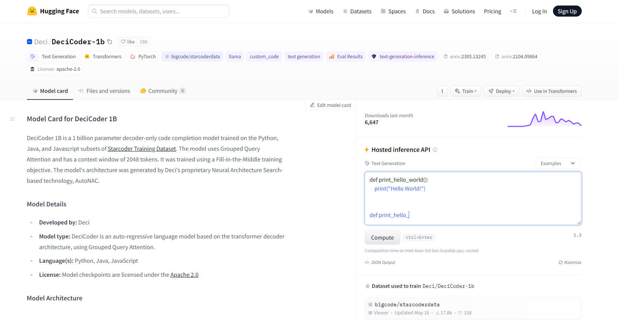Expand the Examples dropdown
The width and height of the screenshot is (619, 321).
click(x=557, y=163)
